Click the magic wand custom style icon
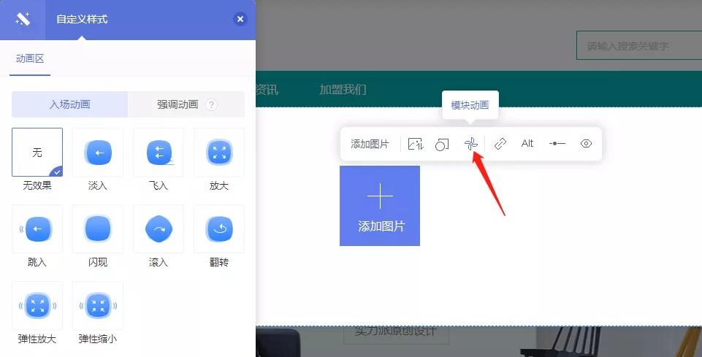Screen dimensions: 702x357 (x=23, y=19)
